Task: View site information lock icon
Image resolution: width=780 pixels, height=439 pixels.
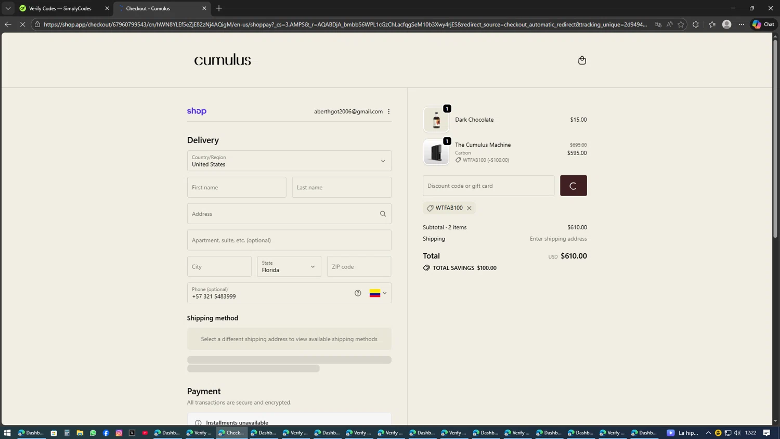Action: (37, 24)
